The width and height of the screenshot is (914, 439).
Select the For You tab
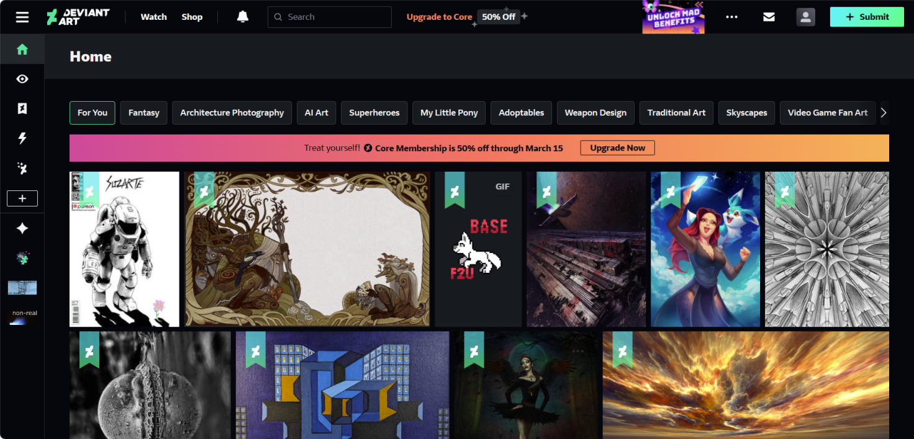pyautogui.click(x=92, y=113)
